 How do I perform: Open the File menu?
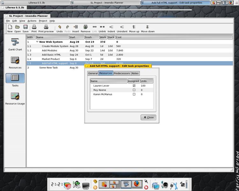tap(8, 21)
